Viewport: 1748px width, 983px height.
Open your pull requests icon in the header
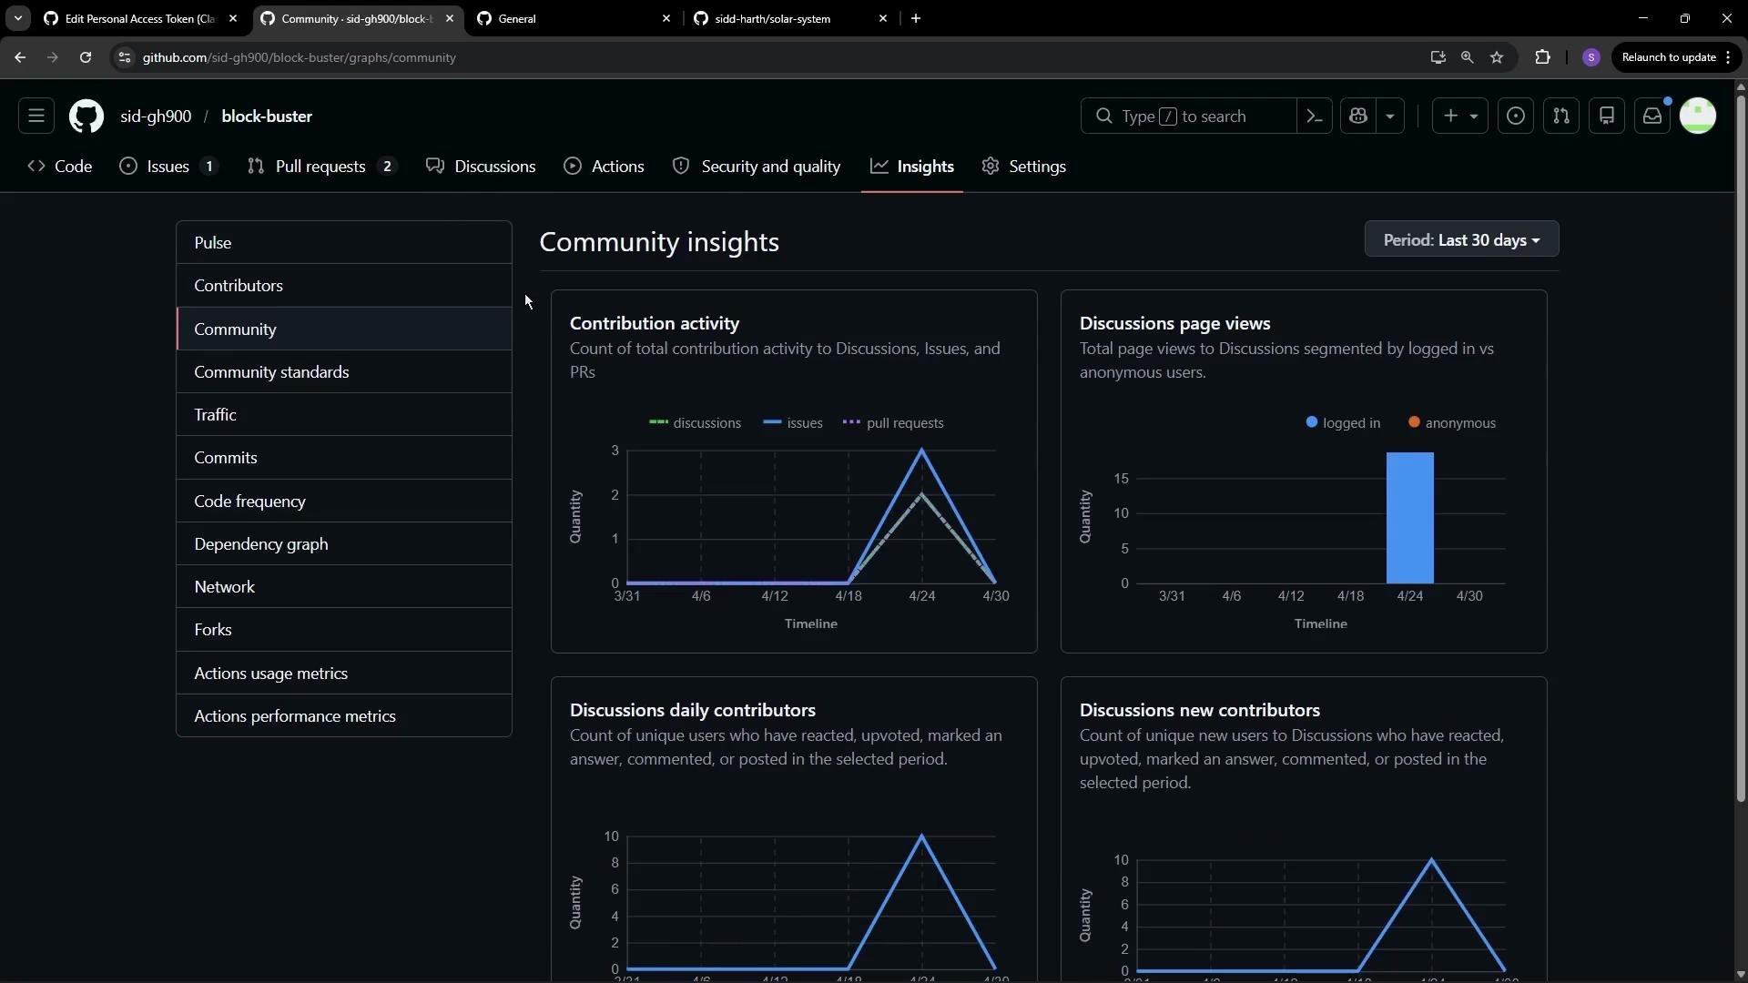pyautogui.click(x=1561, y=116)
